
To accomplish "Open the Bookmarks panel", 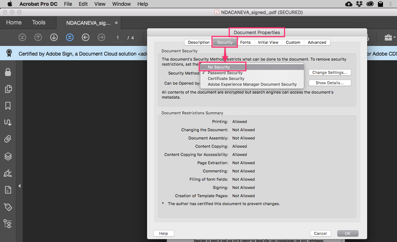I will 8,105.
